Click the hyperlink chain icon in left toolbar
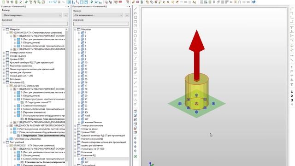295x166 pixels. coord(135,73)
